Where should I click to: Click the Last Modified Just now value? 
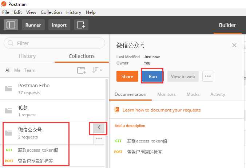152,57
